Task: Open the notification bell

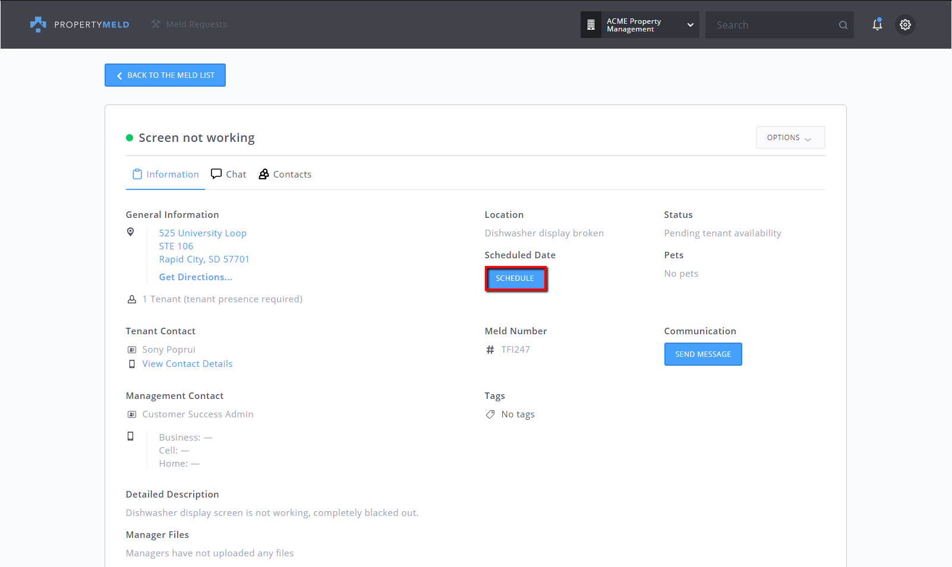Action: (x=878, y=24)
